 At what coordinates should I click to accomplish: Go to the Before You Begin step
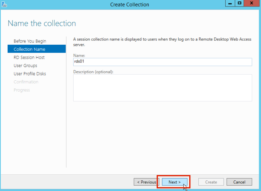point(30,41)
